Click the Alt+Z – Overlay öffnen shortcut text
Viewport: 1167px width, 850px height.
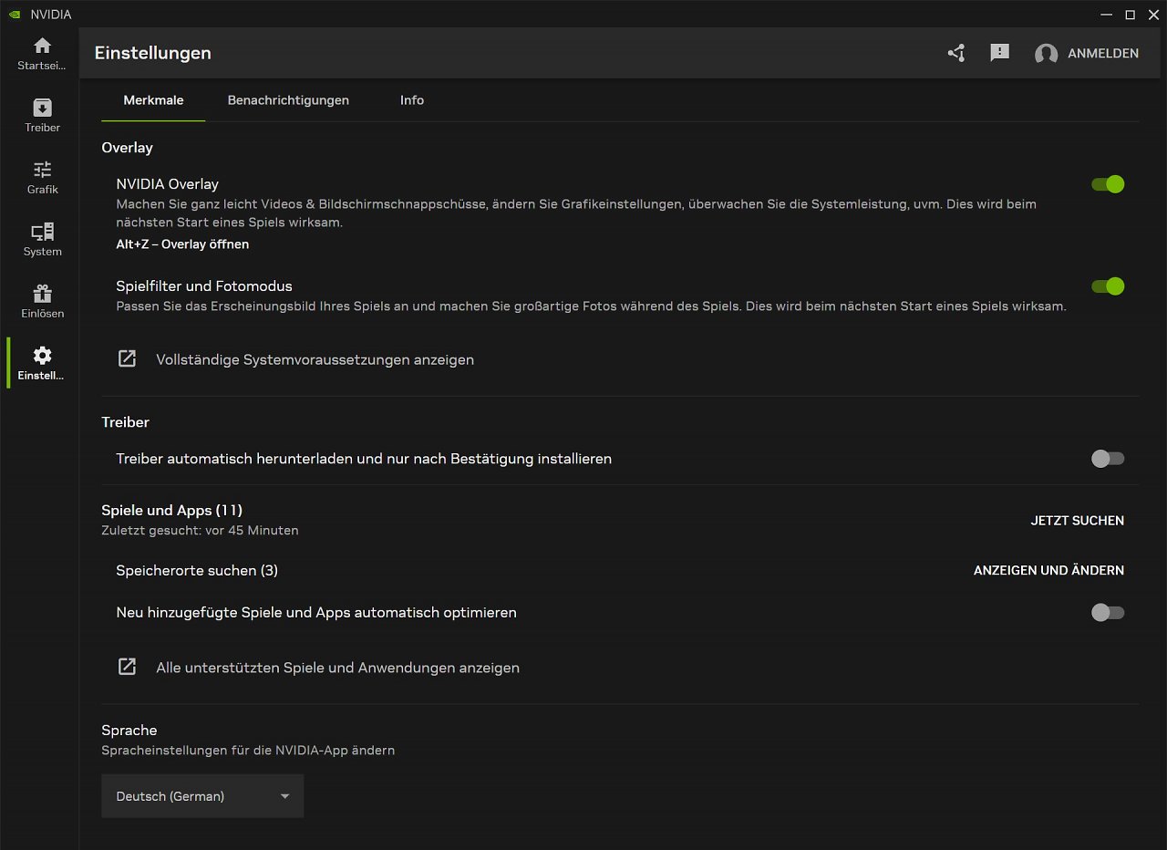[182, 244]
